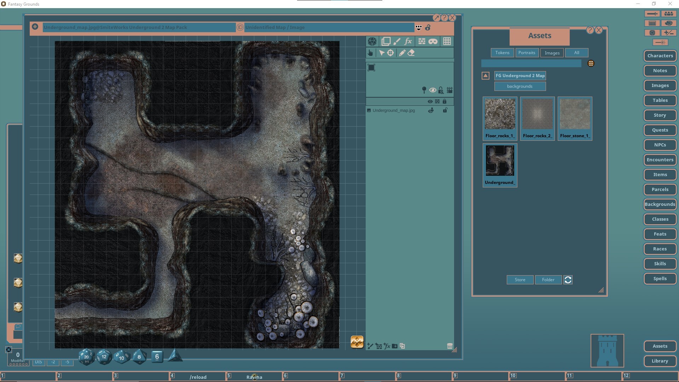679x382 pixels.
Task: Toggle the lock on Underground_map.jpg layer
Action: 445,110
